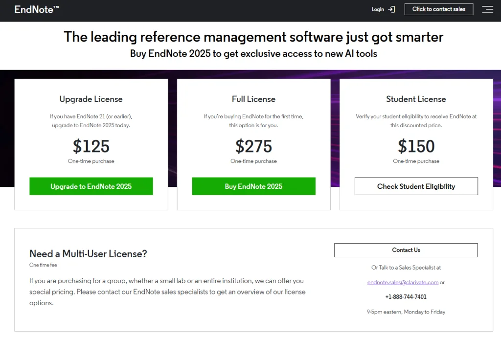Viewport: 501px width, 337px height.
Task: Click the Need a Multi-User License heading
Action: [x=88, y=253]
